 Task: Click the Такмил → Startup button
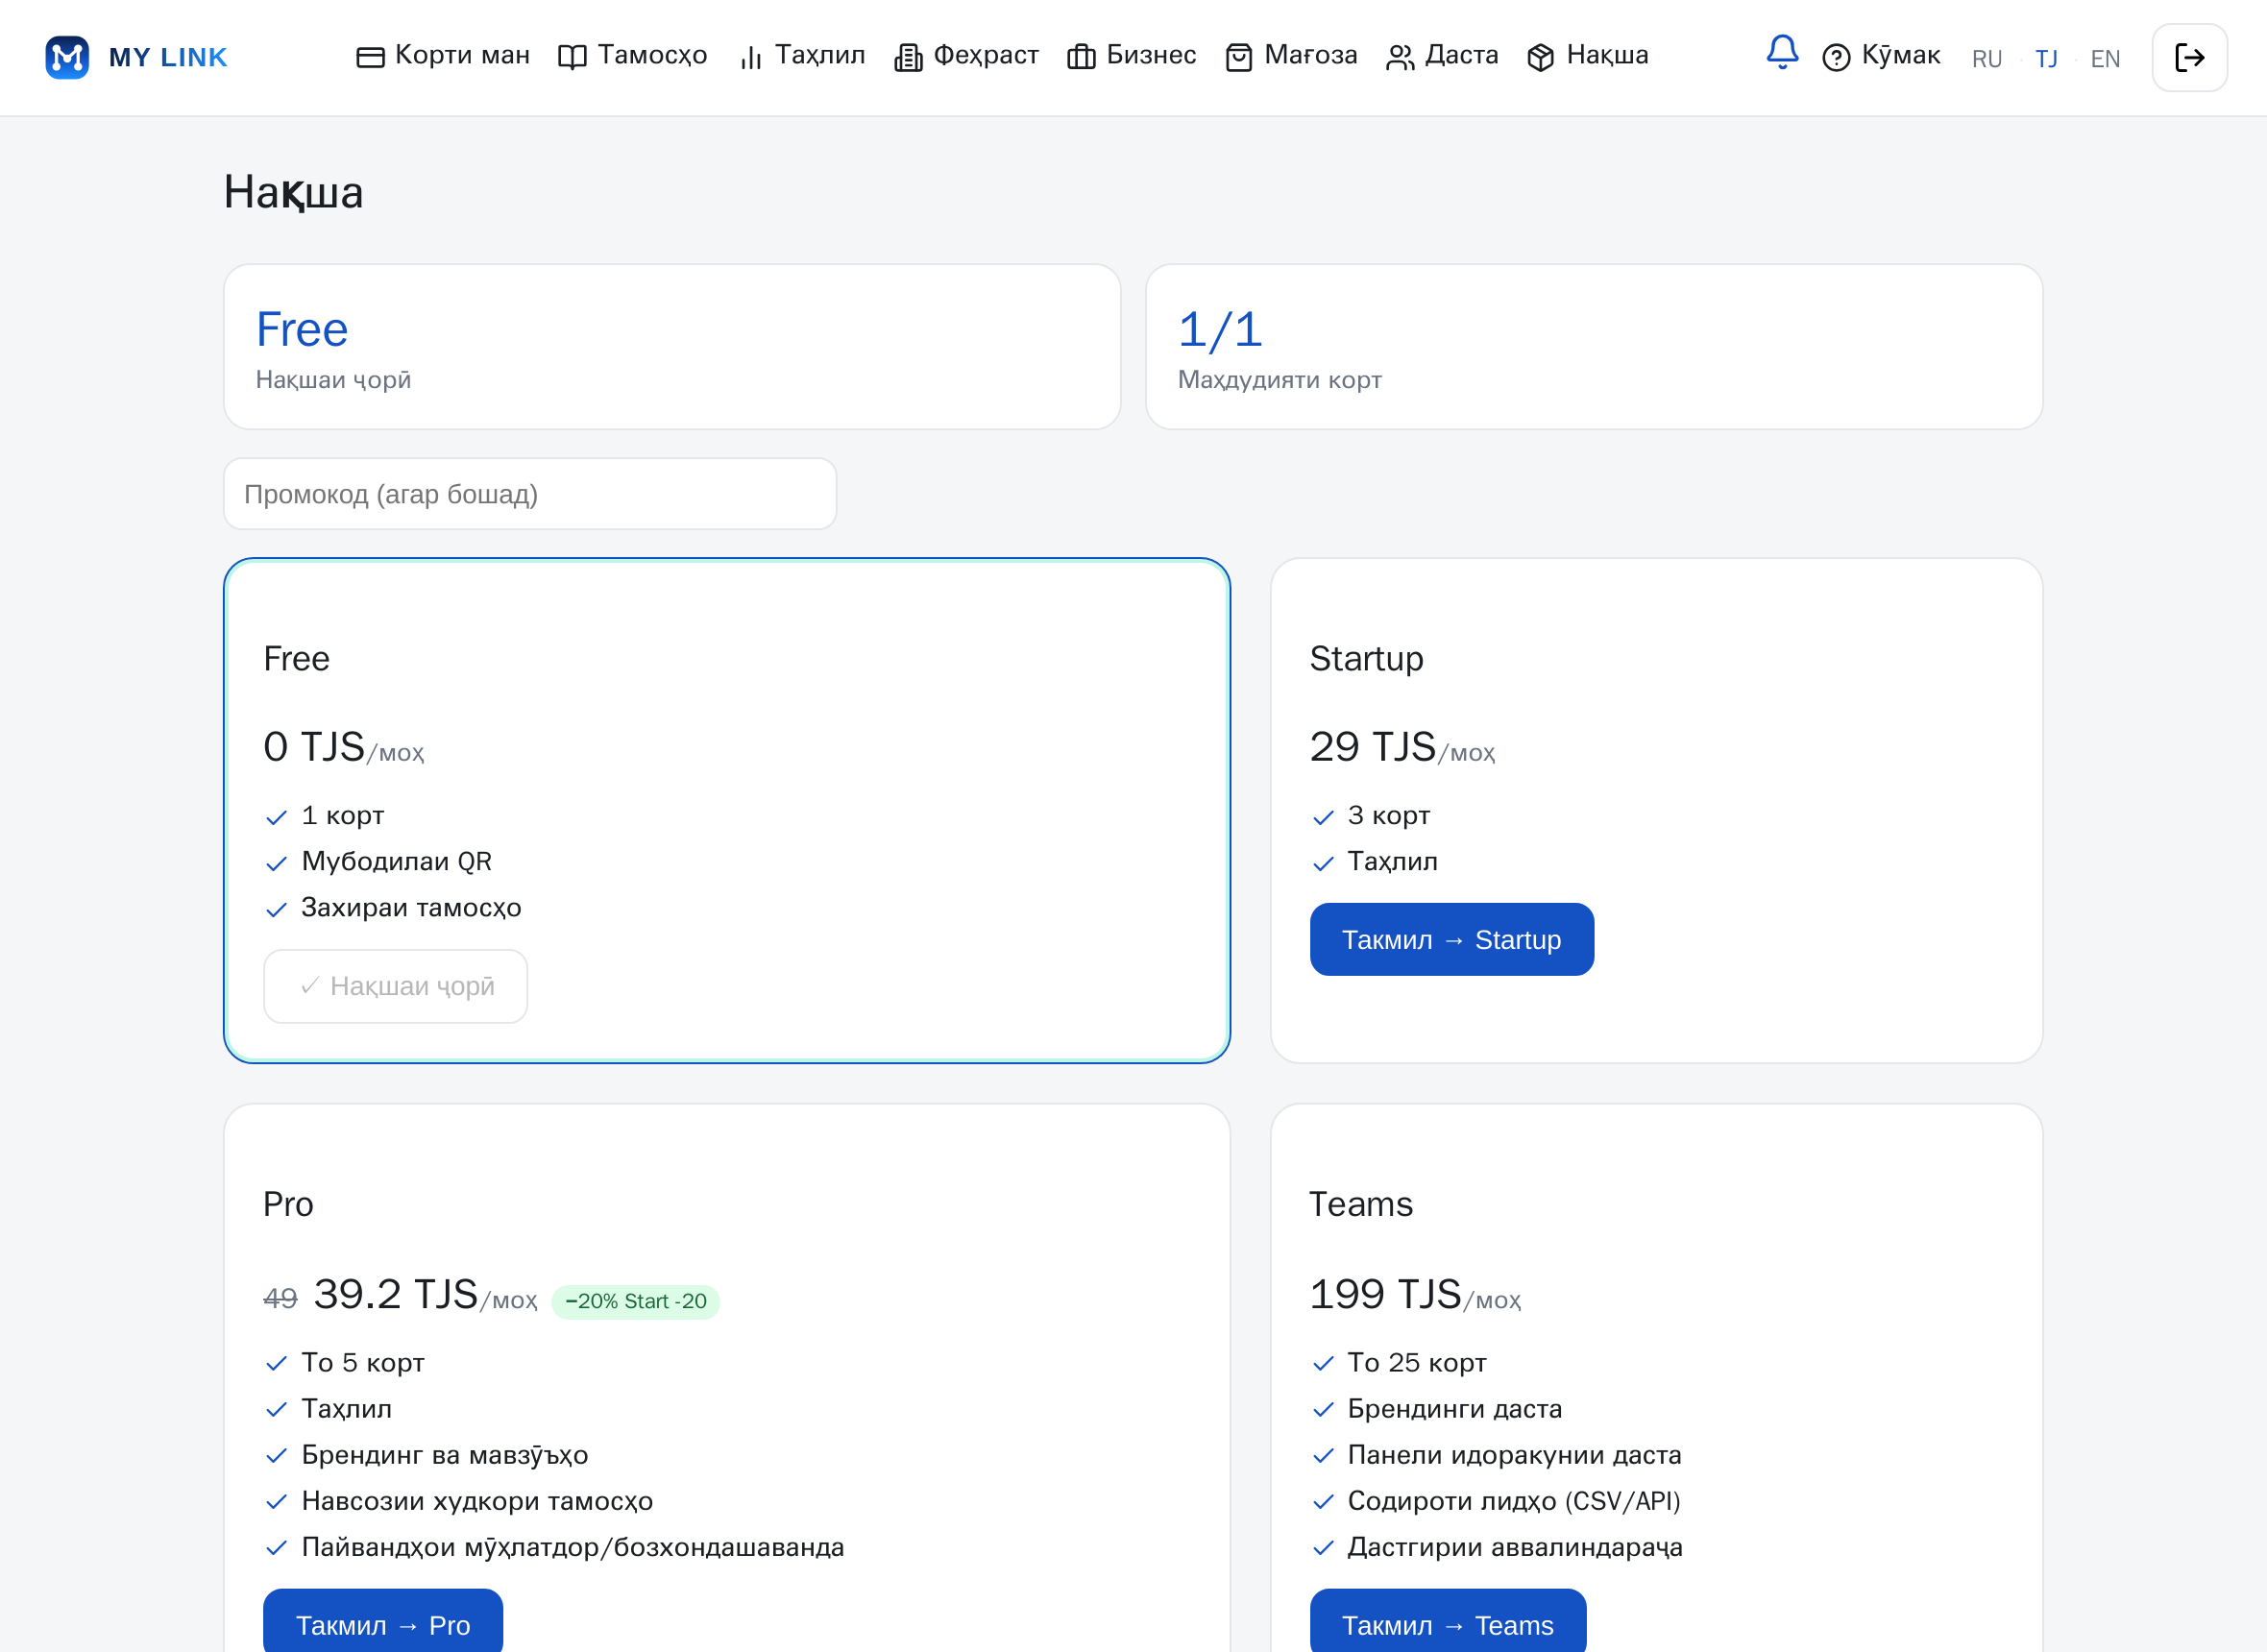pos(1451,939)
